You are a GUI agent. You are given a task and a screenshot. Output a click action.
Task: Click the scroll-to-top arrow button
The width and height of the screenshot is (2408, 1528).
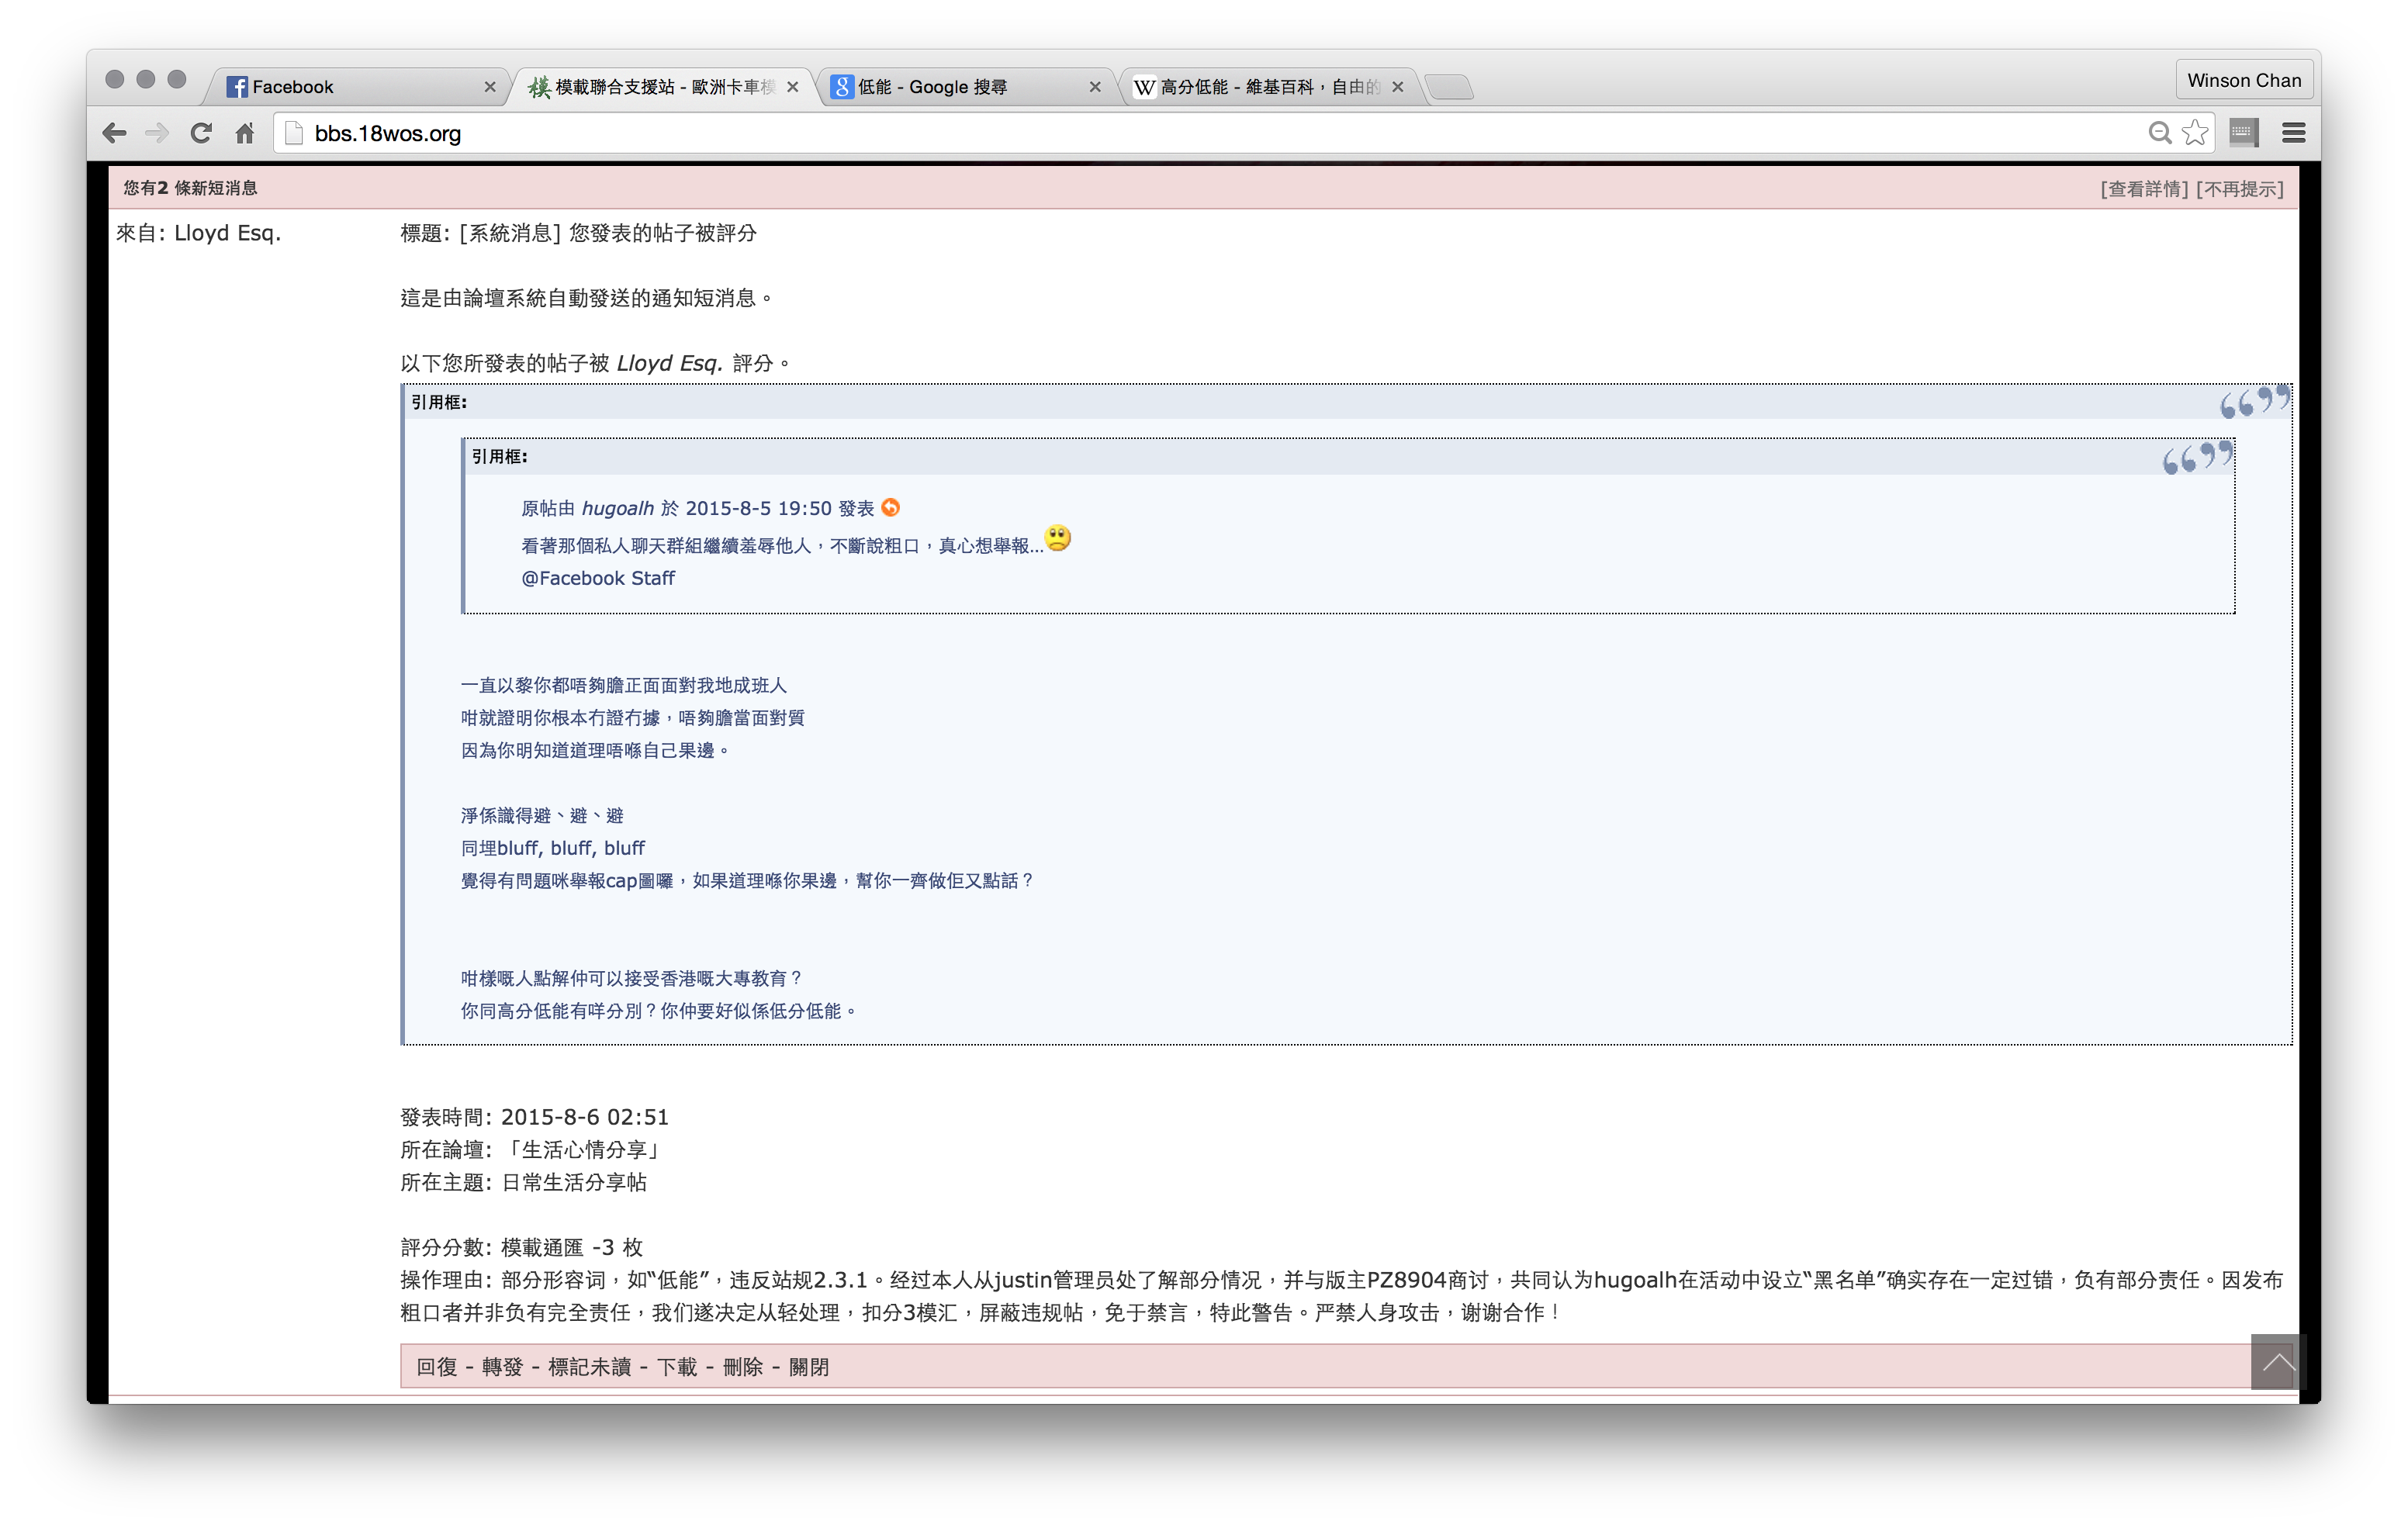(2278, 1362)
